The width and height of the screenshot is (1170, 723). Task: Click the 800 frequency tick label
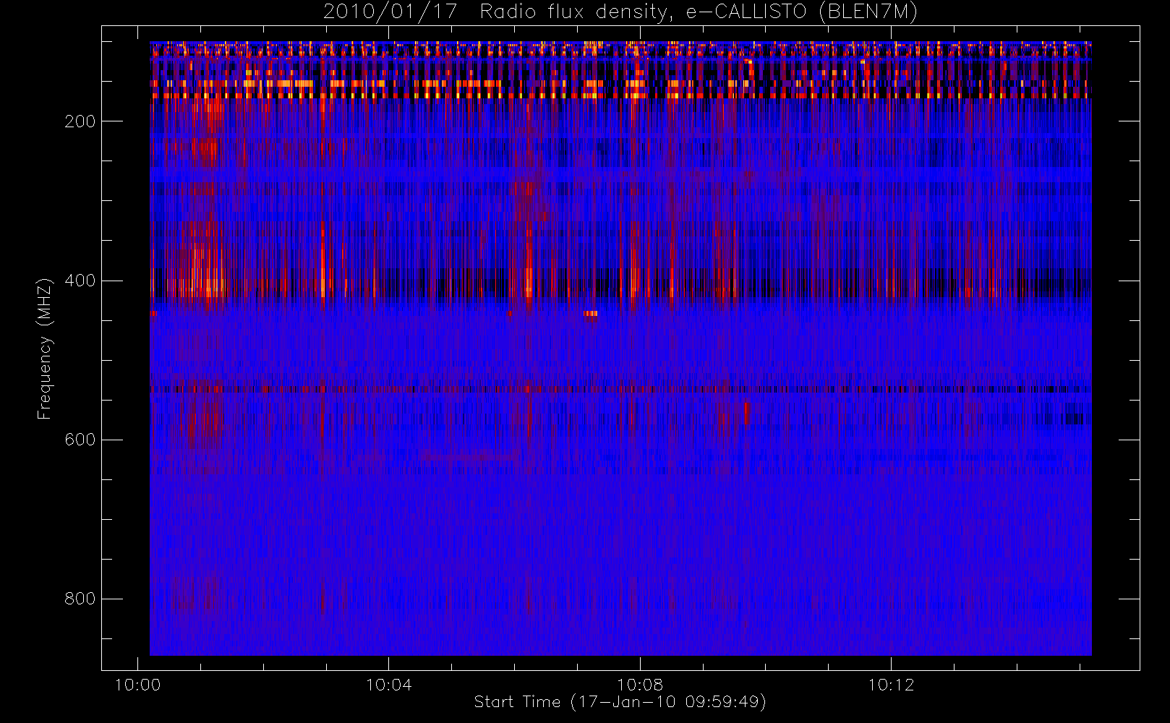[80, 599]
